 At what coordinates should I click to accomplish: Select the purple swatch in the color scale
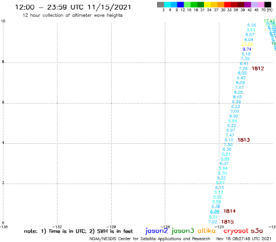coord(248,4)
